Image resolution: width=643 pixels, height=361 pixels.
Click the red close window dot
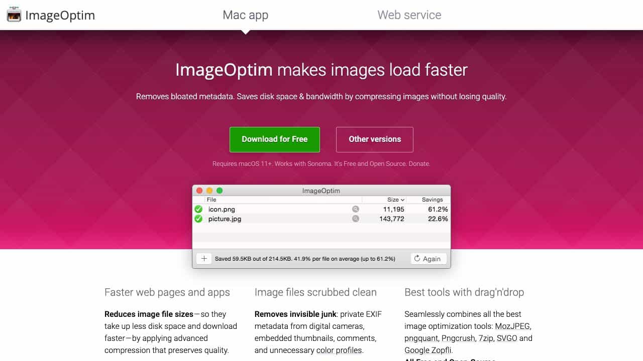199,191
